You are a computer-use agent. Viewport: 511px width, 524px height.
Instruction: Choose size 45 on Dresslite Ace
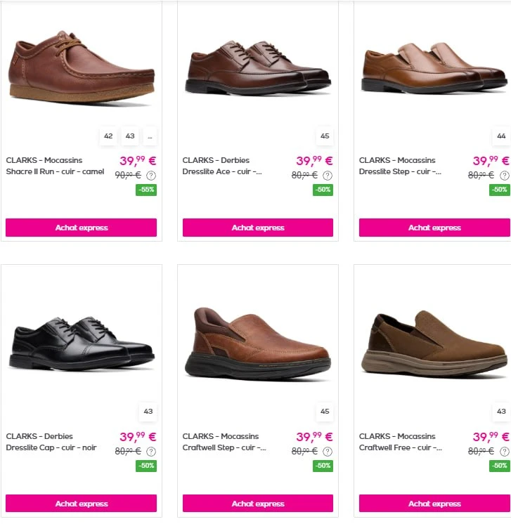pyautogui.click(x=325, y=136)
